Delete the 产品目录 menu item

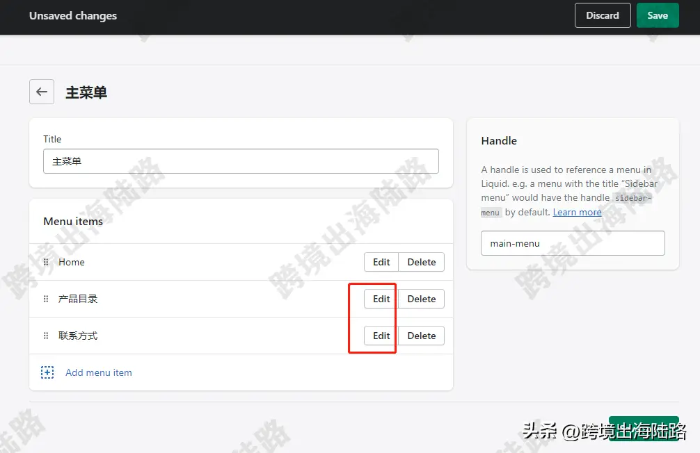pyautogui.click(x=421, y=299)
